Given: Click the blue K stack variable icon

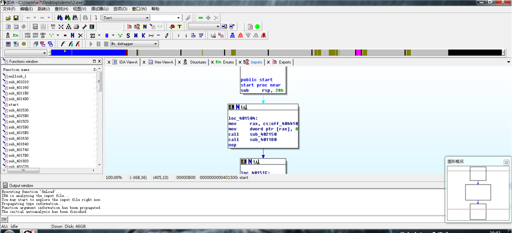Looking at the screenshot, I should click(143, 35).
